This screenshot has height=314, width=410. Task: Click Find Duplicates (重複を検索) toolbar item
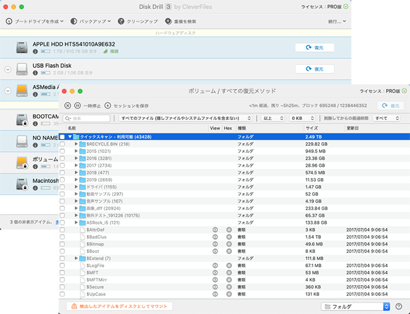[180, 22]
